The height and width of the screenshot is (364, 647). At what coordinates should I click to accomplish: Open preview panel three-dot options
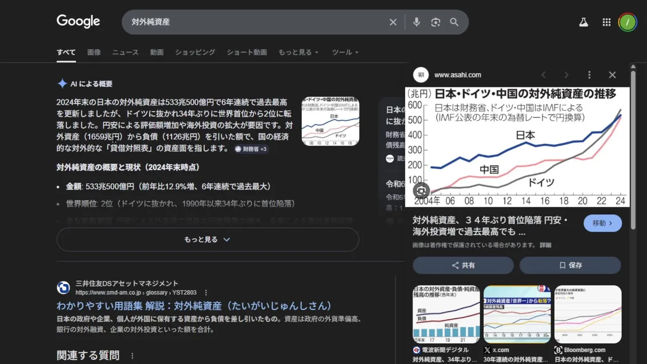tap(589, 75)
